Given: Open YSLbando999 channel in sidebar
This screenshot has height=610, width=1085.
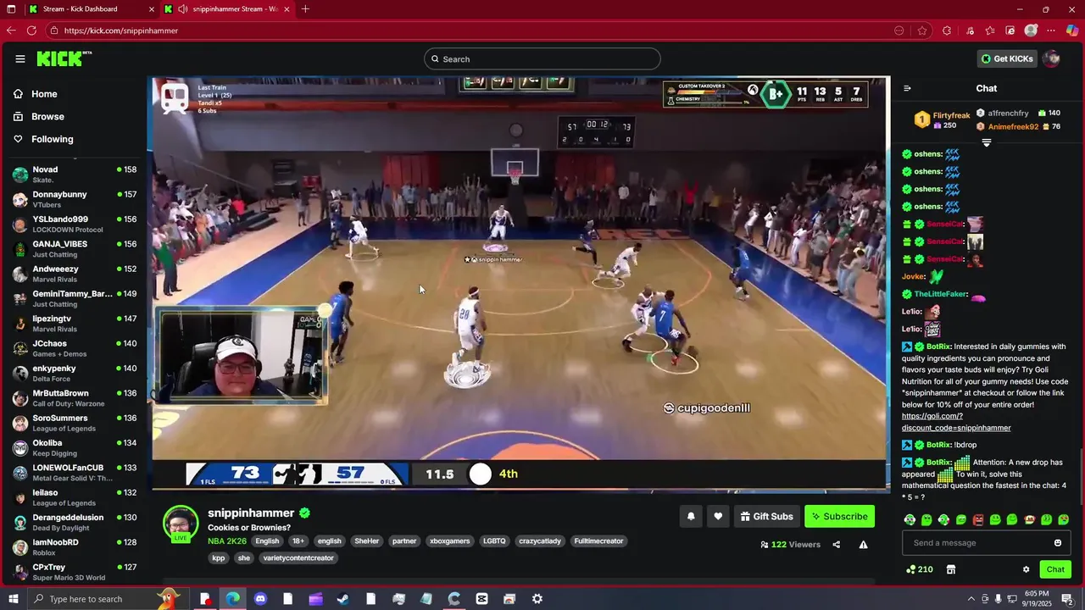Looking at the screenshot, I should click(75, 224).
